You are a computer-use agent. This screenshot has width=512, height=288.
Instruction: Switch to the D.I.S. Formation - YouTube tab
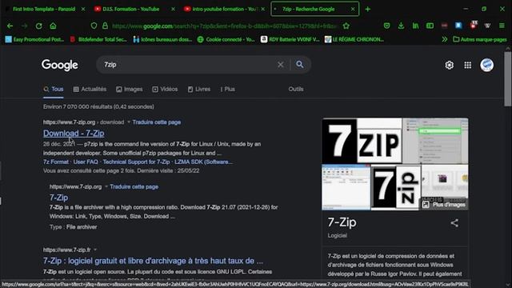point(131,9)
